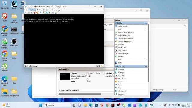Open View menu in VM Connection menu bar

tap(53, 10)
